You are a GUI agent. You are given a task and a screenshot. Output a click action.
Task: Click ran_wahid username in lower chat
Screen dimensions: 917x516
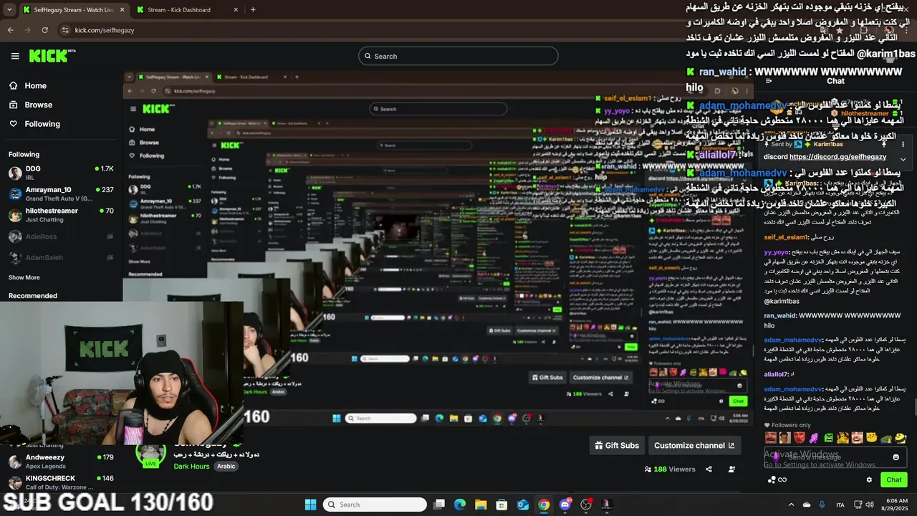coord(780,315)
